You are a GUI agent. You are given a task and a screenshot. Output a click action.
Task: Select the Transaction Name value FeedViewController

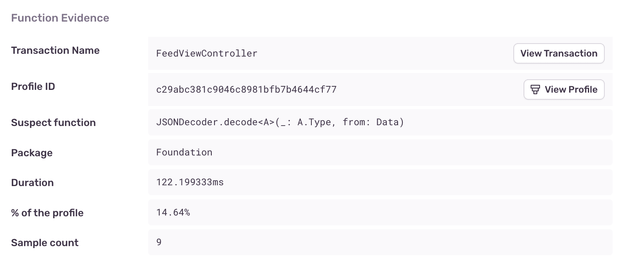(207, 53)
